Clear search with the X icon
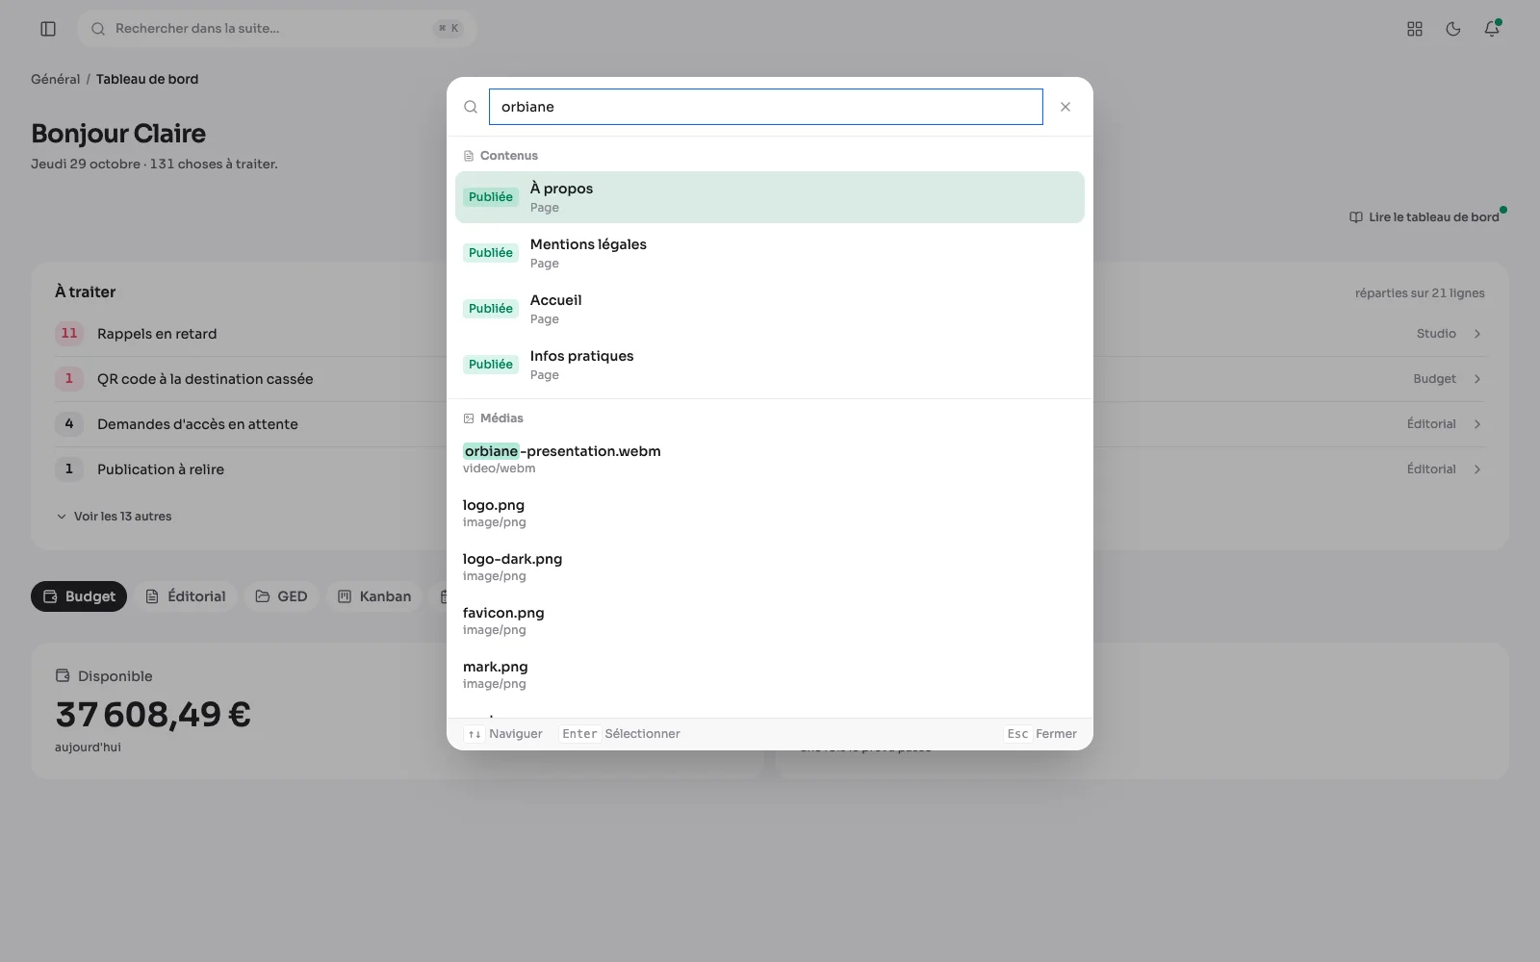Viewport: 1540px width, 962px height. (1065, 107)
